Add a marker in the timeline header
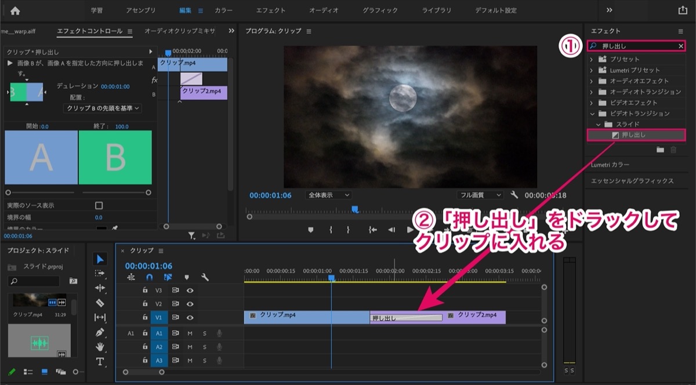696x385 pixels. tap(187, 278)
